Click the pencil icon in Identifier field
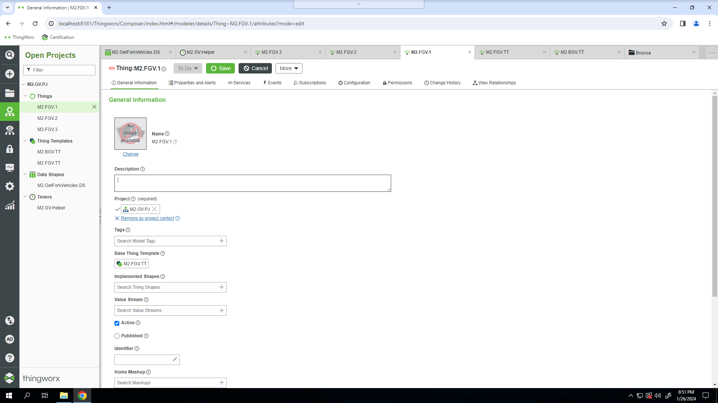Image resolution: width=718 pixels, height=403 pixels. [175, 359]
